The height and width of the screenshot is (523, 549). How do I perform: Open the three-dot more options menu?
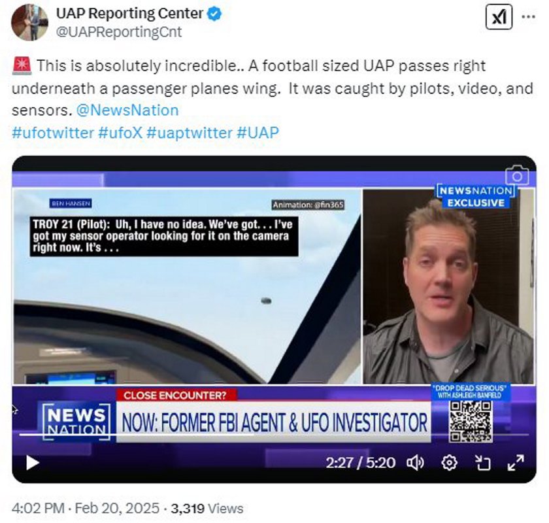(529, 16)
